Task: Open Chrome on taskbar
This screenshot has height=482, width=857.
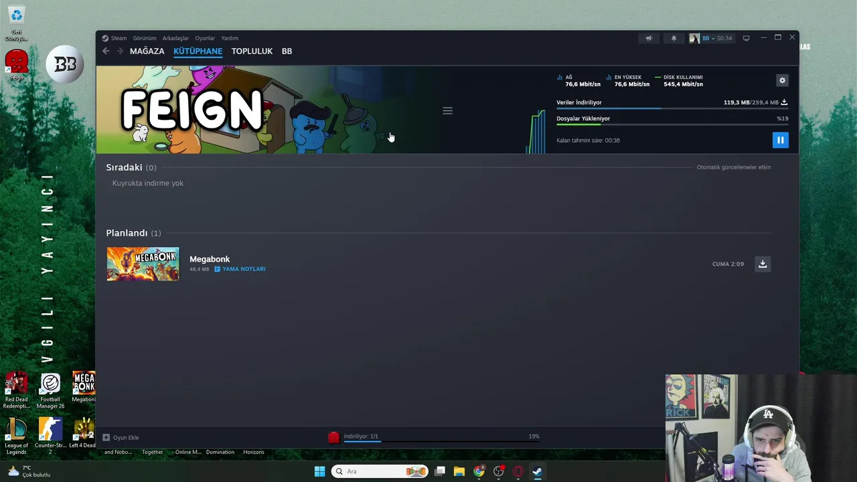Action: [479, 471]
